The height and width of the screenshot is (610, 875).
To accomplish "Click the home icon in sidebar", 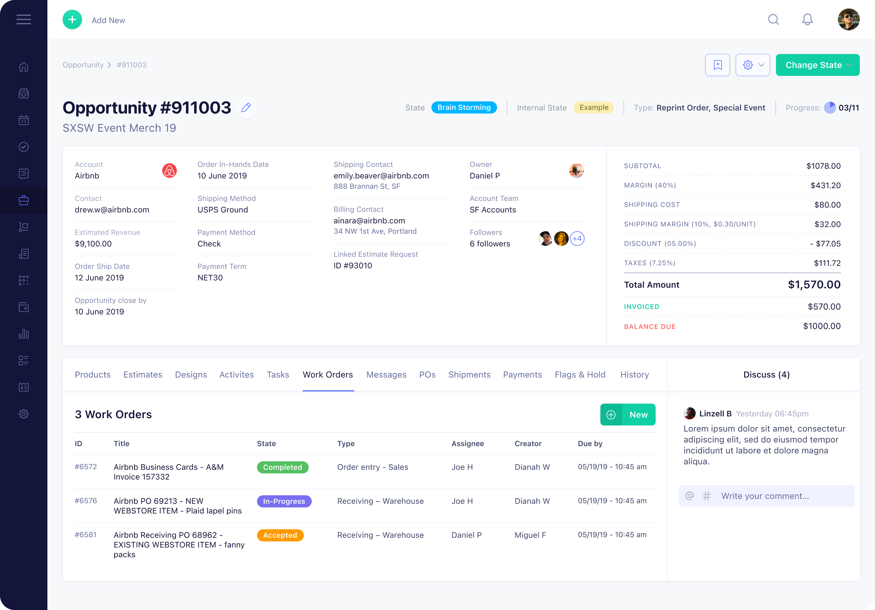I will (24, 67).
